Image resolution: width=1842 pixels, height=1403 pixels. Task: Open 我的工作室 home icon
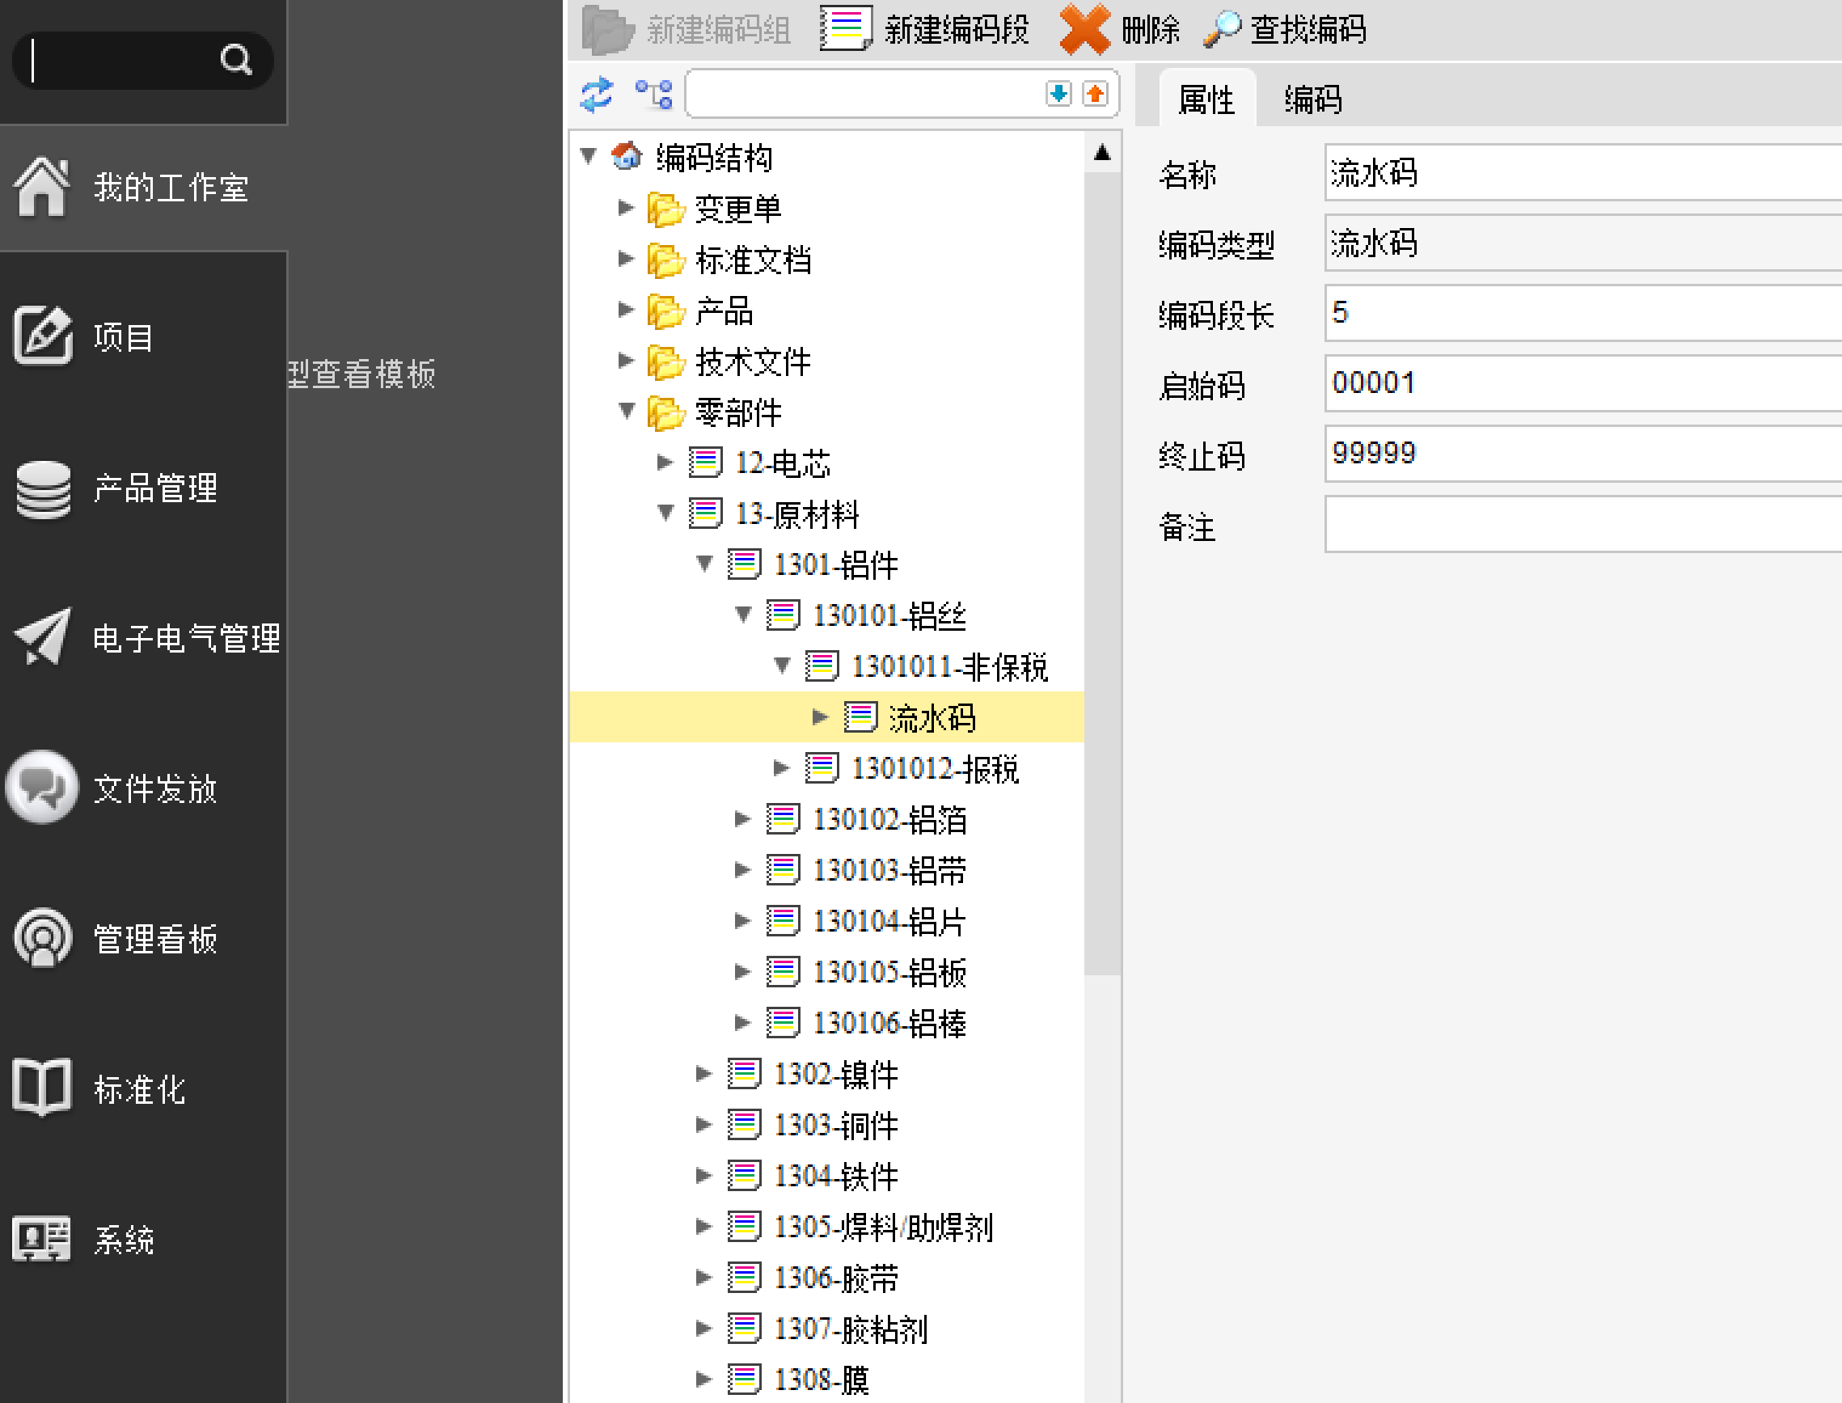(42, 187)
